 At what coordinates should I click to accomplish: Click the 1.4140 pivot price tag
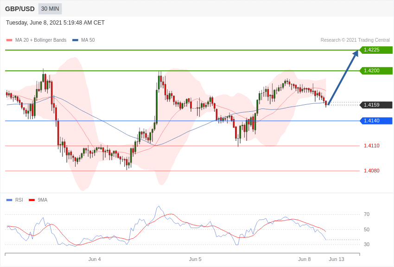click(x=376, y=121)
